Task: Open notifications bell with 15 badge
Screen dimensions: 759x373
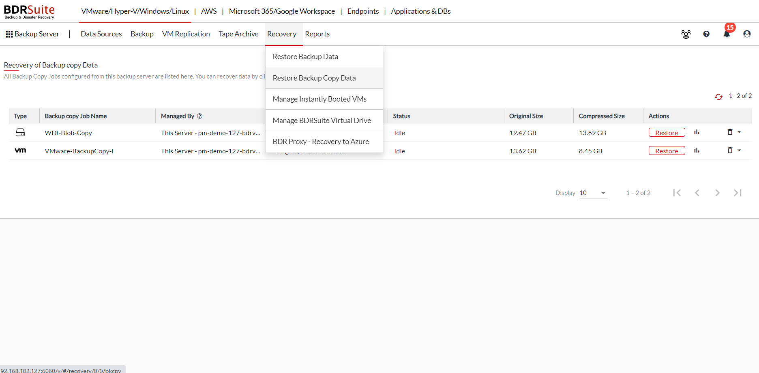Action: coord(727,34)
